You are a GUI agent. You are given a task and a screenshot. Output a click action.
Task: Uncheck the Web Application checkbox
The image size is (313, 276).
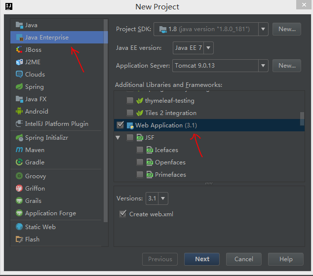coord(120,125)
